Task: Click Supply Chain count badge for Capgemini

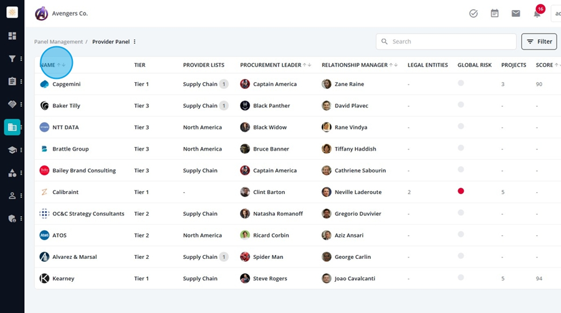Action: pyautogui.click(x=224, y=85)
